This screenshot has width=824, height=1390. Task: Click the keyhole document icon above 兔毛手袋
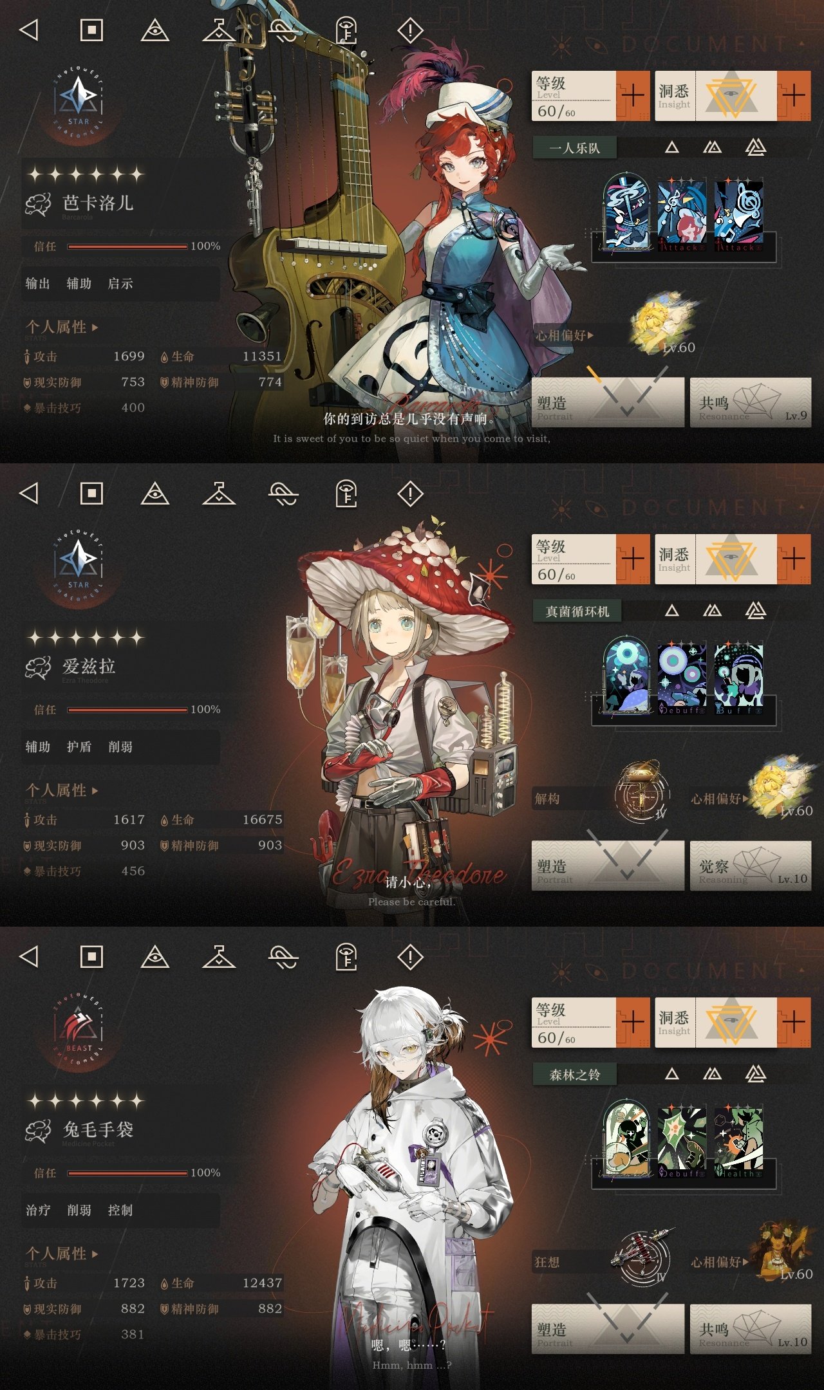click(346, 957)
